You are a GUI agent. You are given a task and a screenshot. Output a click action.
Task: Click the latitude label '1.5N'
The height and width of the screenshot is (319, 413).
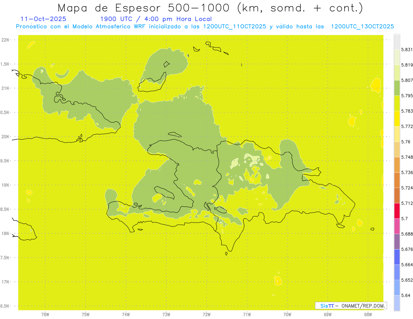pyautogui.click(x=5, y=64)
